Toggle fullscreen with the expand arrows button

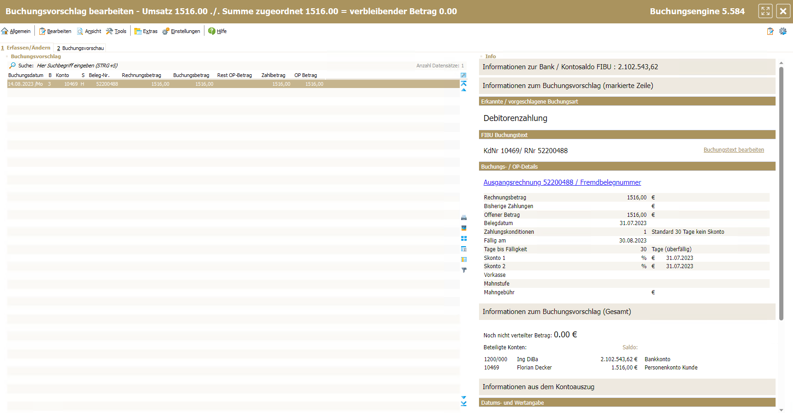point(765,11)
